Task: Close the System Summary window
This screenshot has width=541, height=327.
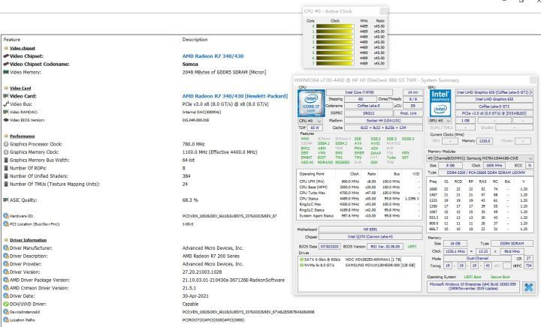Action: point(533,80)
